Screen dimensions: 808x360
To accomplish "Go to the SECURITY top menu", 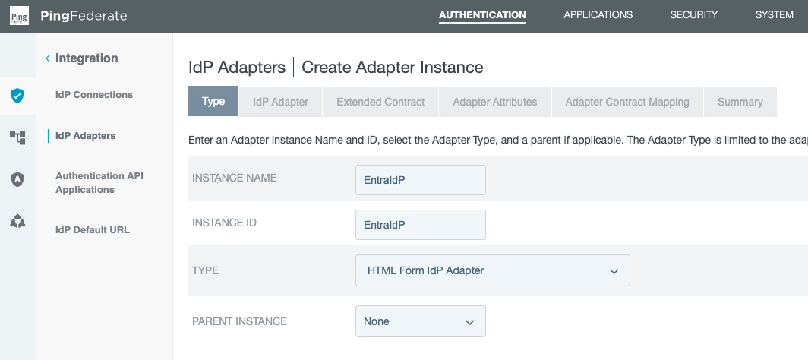I will (x=693, y=15).
